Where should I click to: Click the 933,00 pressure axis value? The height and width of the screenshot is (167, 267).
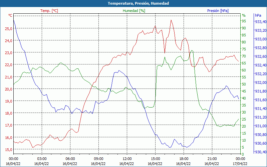(261, 39)
